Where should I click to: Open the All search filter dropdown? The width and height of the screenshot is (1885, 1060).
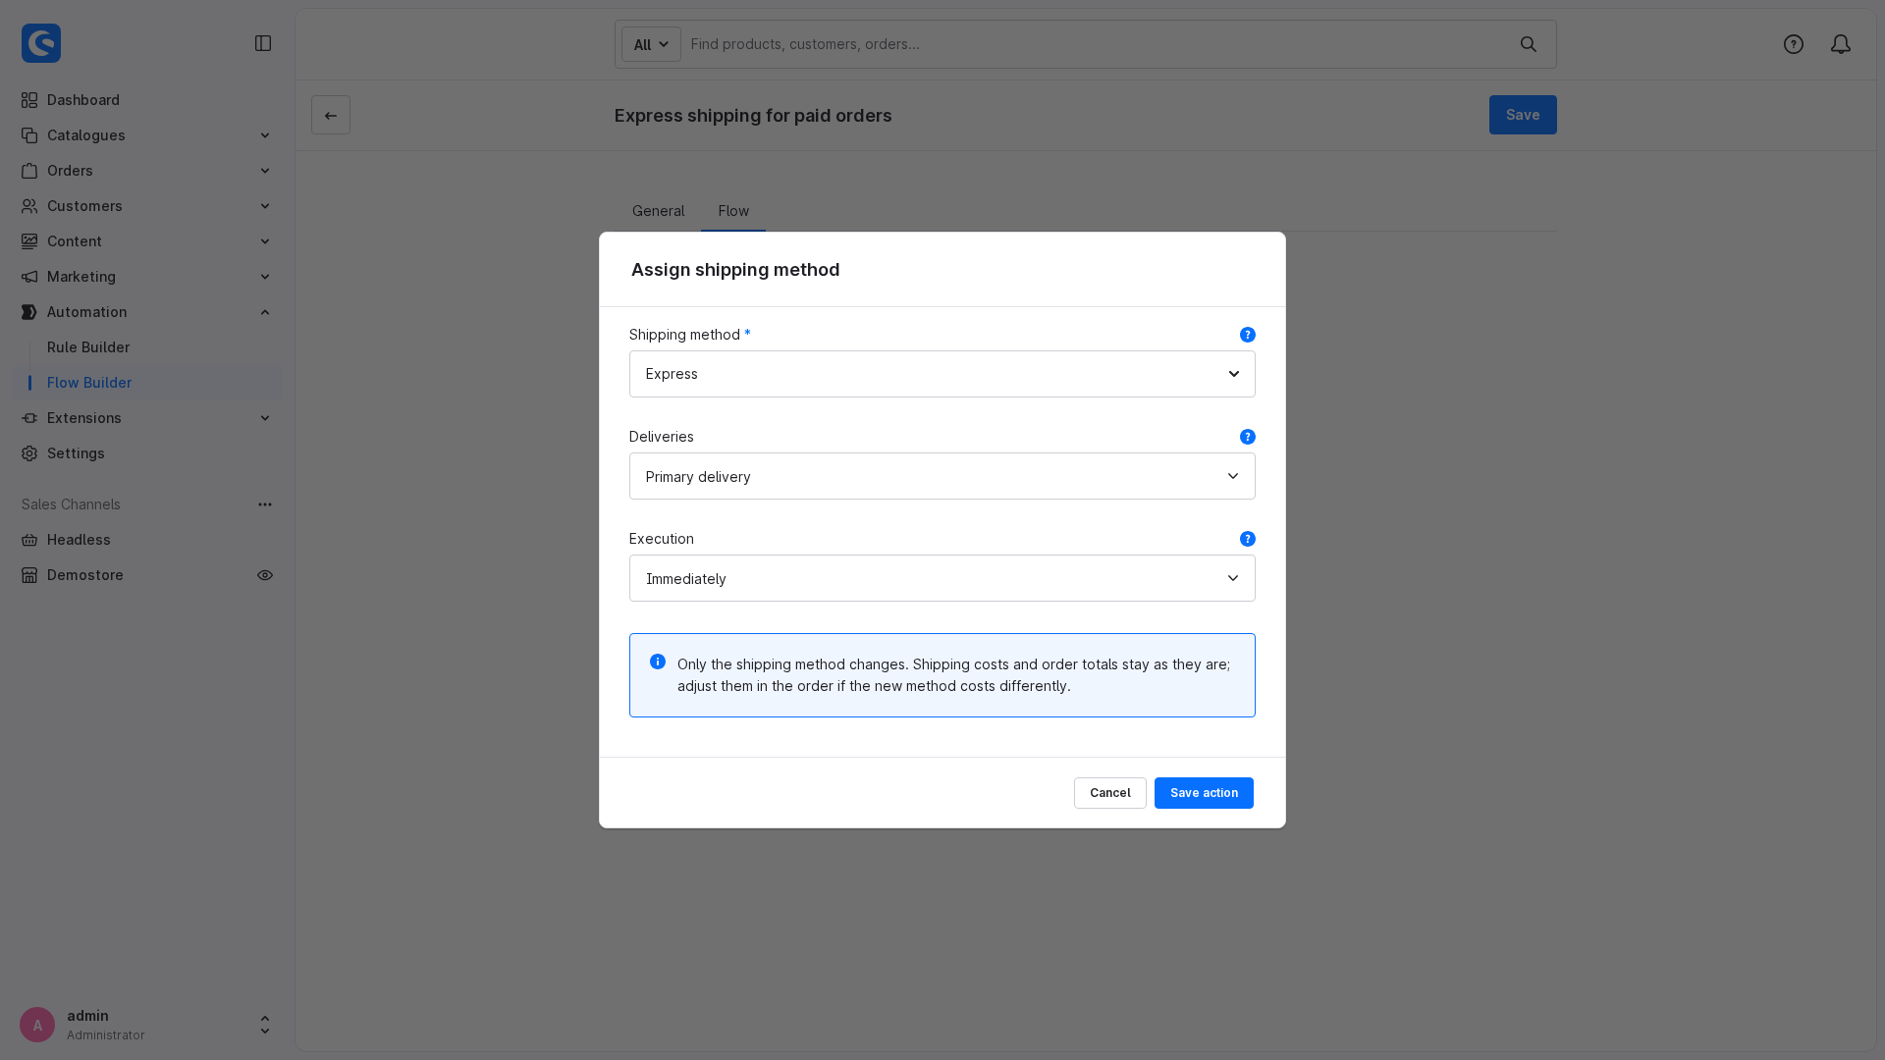(x=651, y=44)
